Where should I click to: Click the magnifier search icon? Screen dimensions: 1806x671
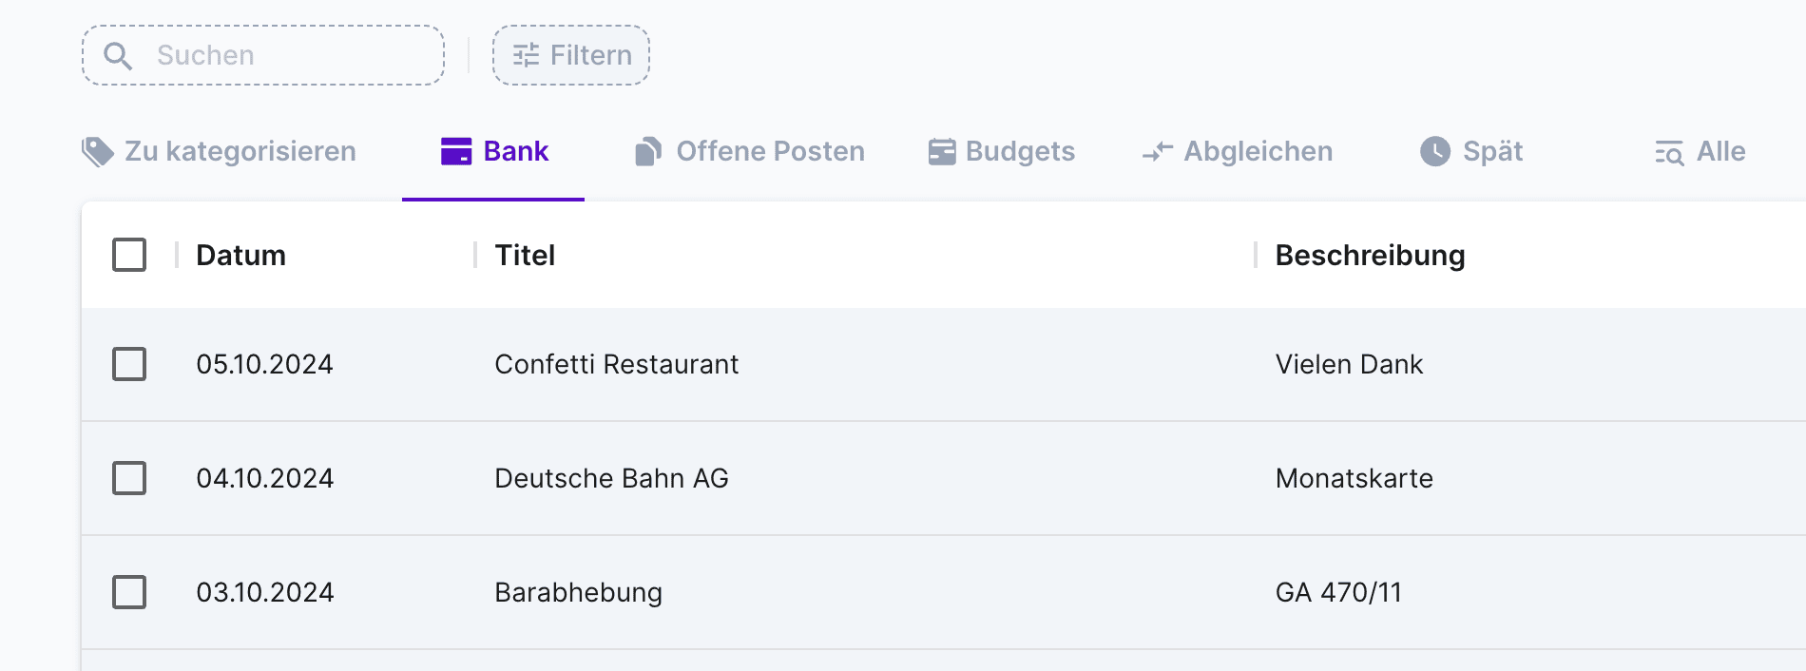(x=118, y=56)
